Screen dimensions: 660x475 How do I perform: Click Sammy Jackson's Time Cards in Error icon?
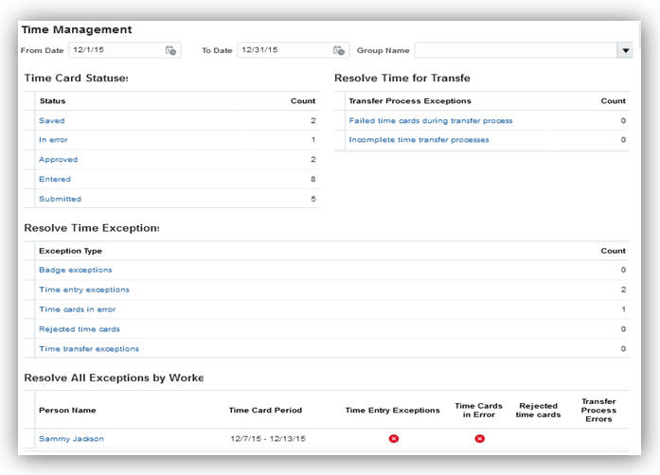point(479,439)
